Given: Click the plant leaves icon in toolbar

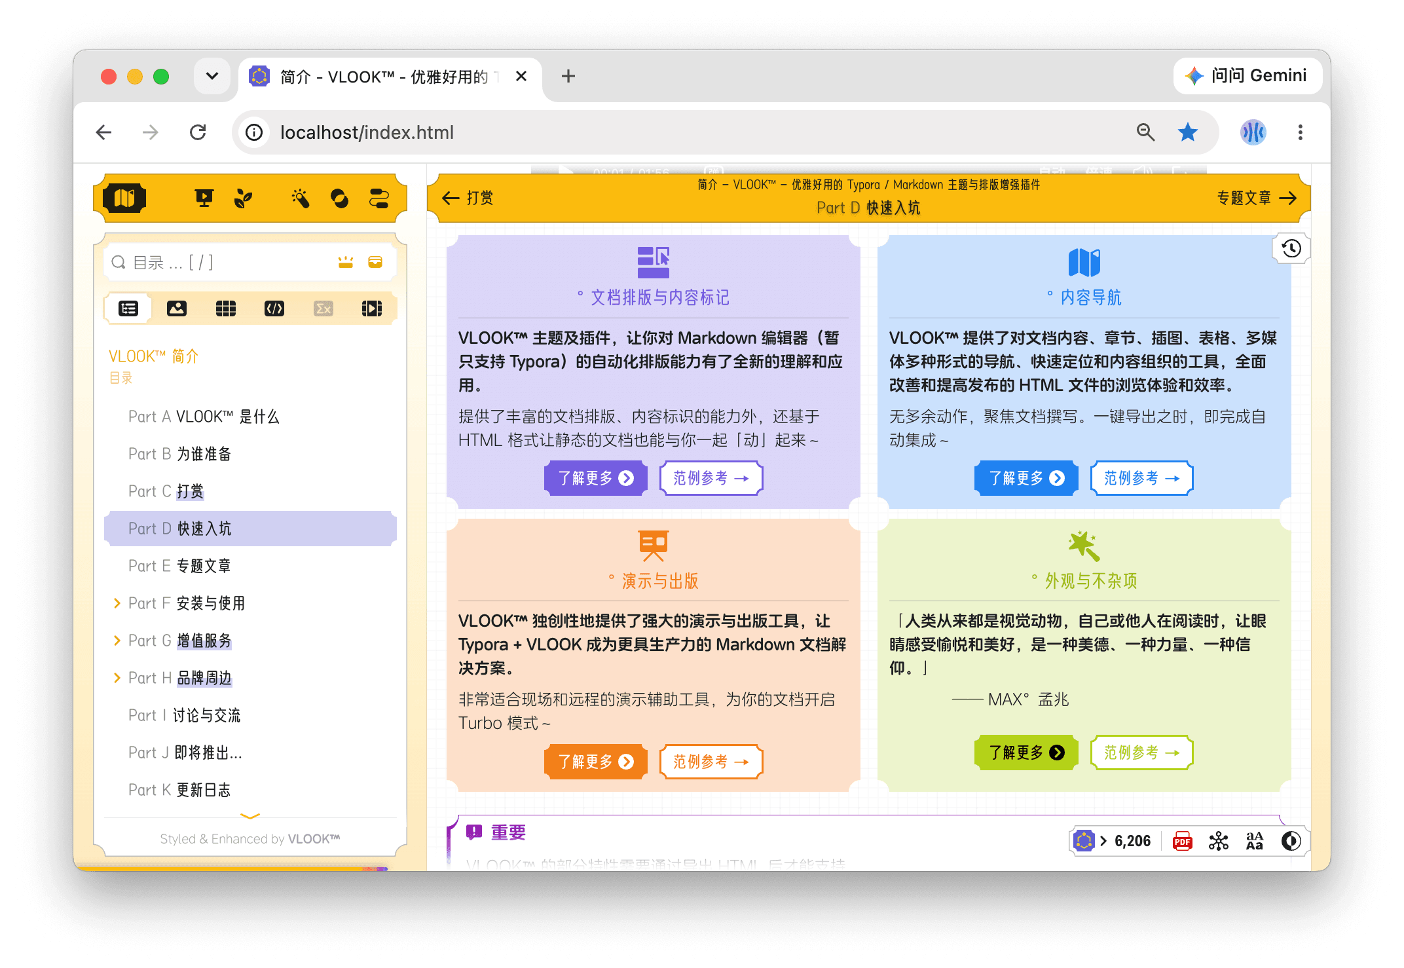Looking at the screenshot, I should point(243,198).
